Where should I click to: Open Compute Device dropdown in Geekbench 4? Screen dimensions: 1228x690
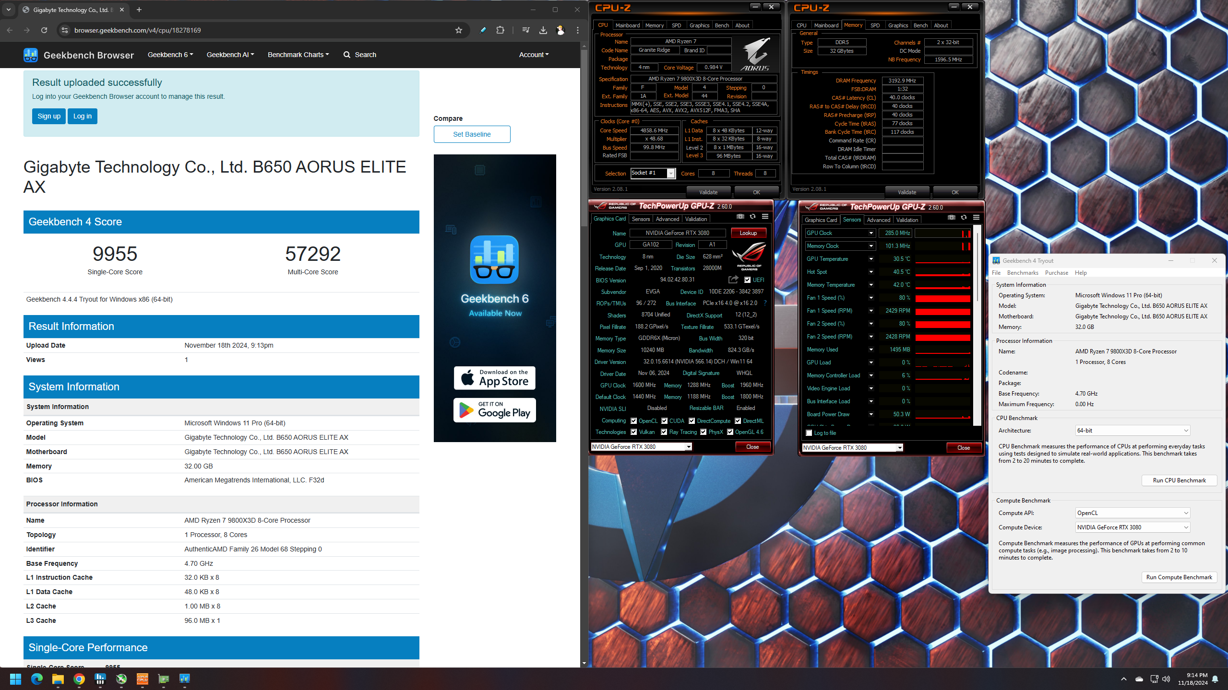(x=1133, y=527)
